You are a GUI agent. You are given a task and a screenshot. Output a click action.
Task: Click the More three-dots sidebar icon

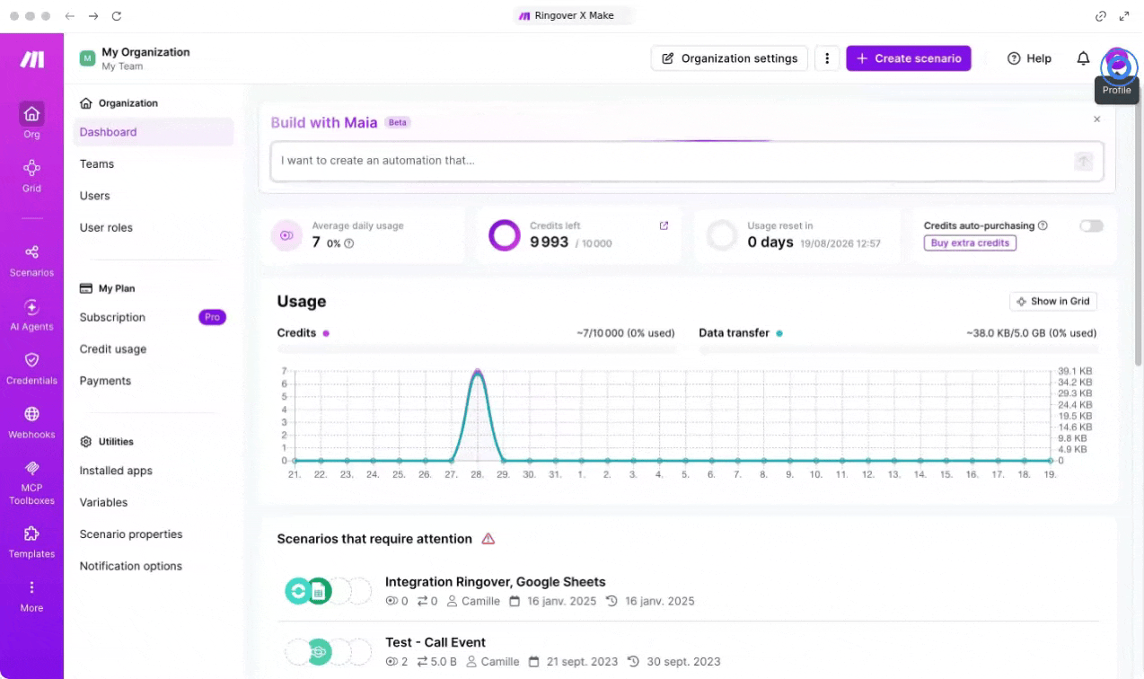coord(31,587)
